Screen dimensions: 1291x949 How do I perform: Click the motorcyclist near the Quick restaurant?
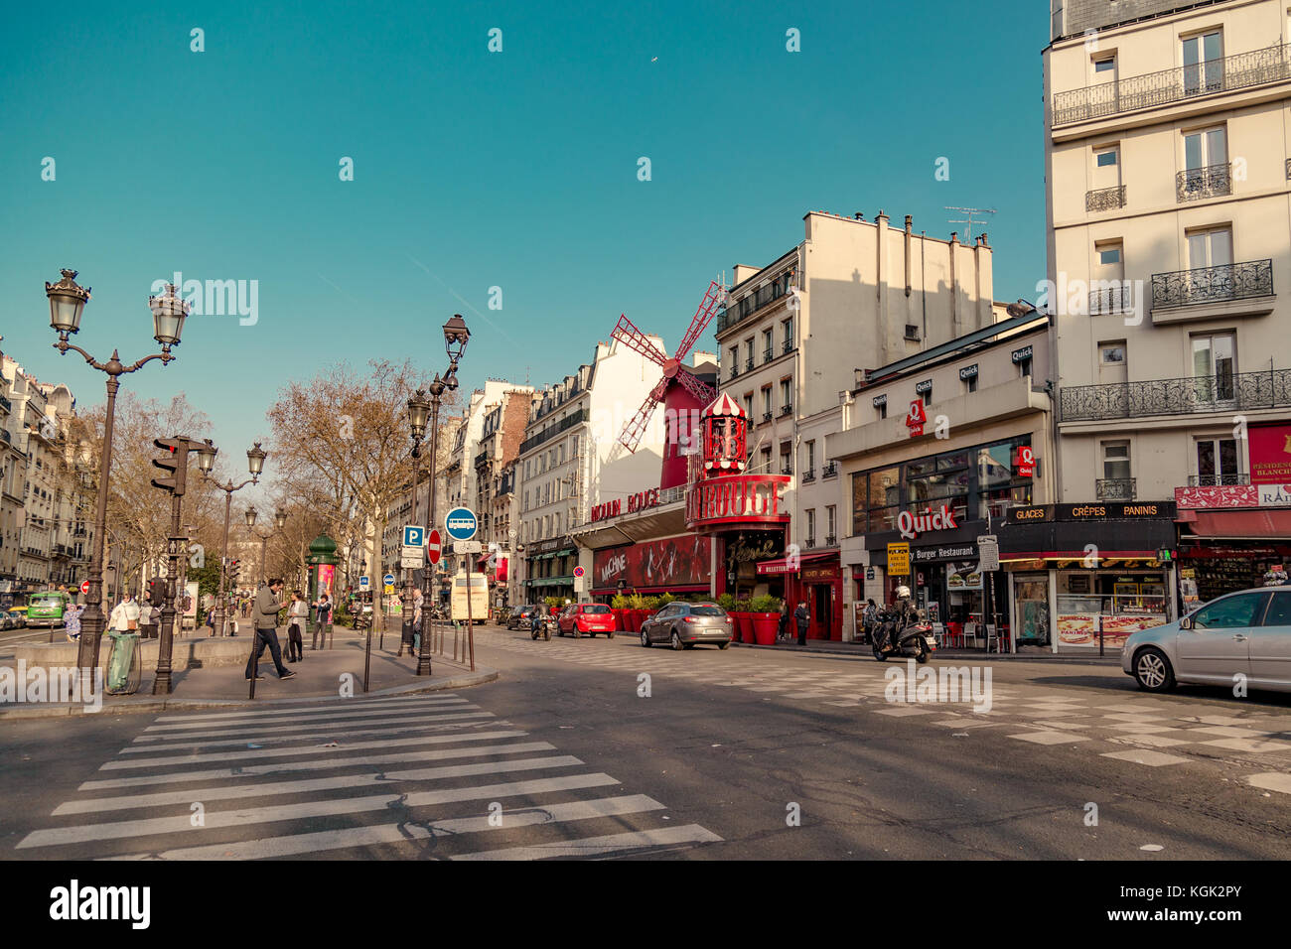point(902,626)
